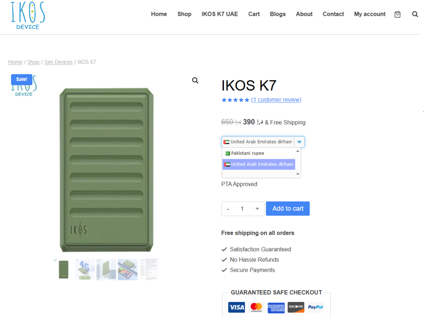
Task: Open the 1 customer review link
Action: pyautogui.click(x=276, y=100)
